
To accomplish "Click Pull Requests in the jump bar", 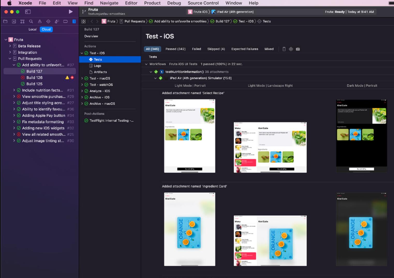I will point(135,21).
